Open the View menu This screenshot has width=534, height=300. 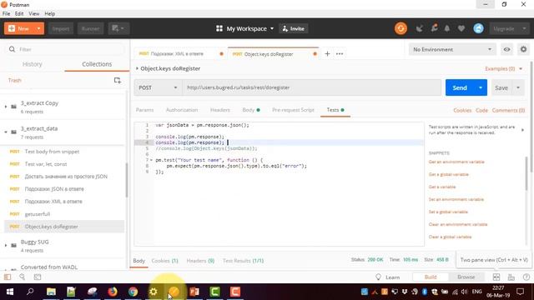[33, 13]
